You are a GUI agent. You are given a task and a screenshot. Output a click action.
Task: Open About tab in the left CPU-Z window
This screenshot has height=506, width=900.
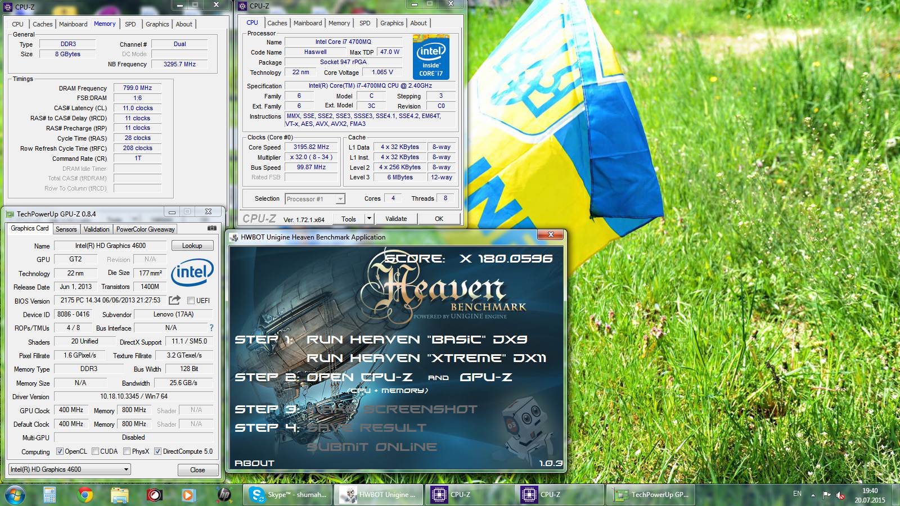coord(184,24)
